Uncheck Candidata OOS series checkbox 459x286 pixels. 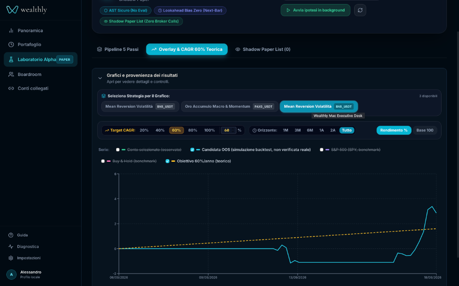pyautogui.click(x=192, y=150)
